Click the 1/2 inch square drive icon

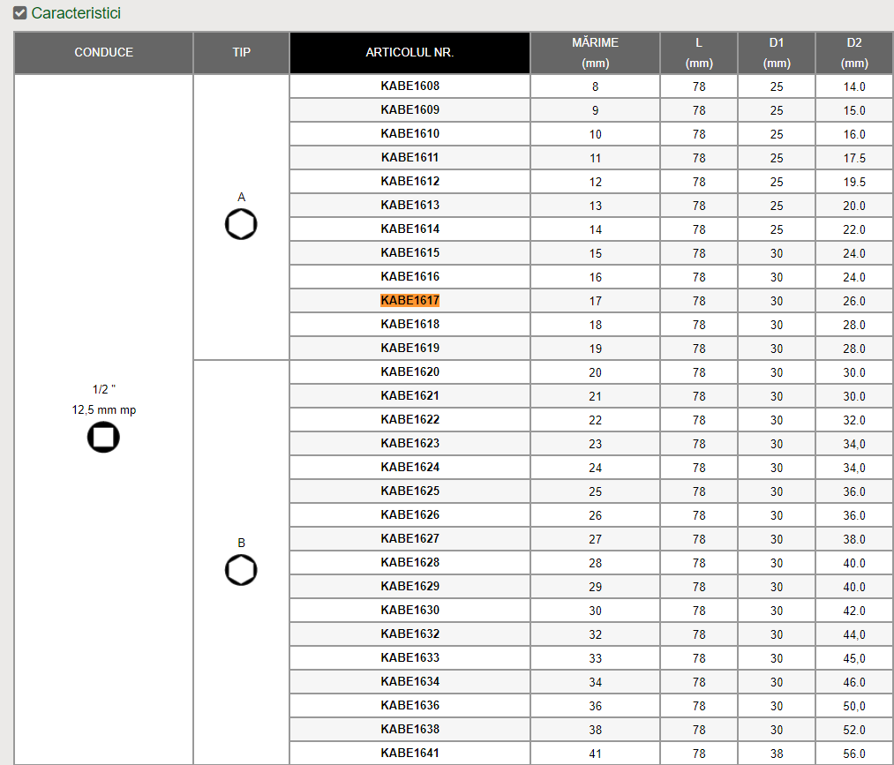pyautogui.click(x=103, y=437)
